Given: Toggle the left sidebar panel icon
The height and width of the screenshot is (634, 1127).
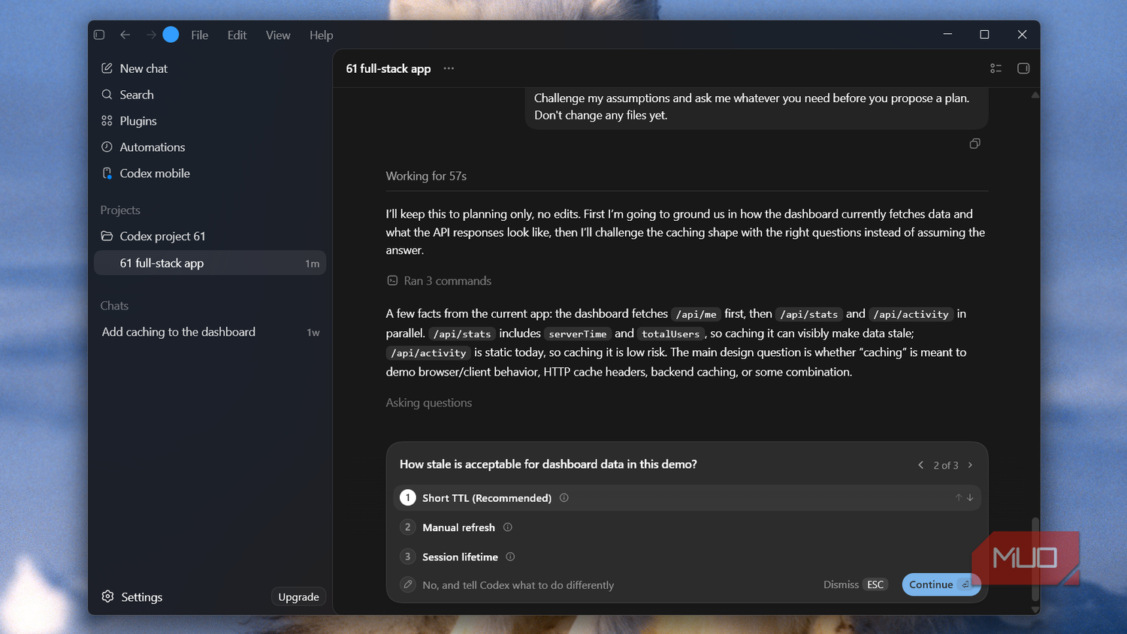Looking at the screenshot, I should pyautogui.click(x=99, y=35).
